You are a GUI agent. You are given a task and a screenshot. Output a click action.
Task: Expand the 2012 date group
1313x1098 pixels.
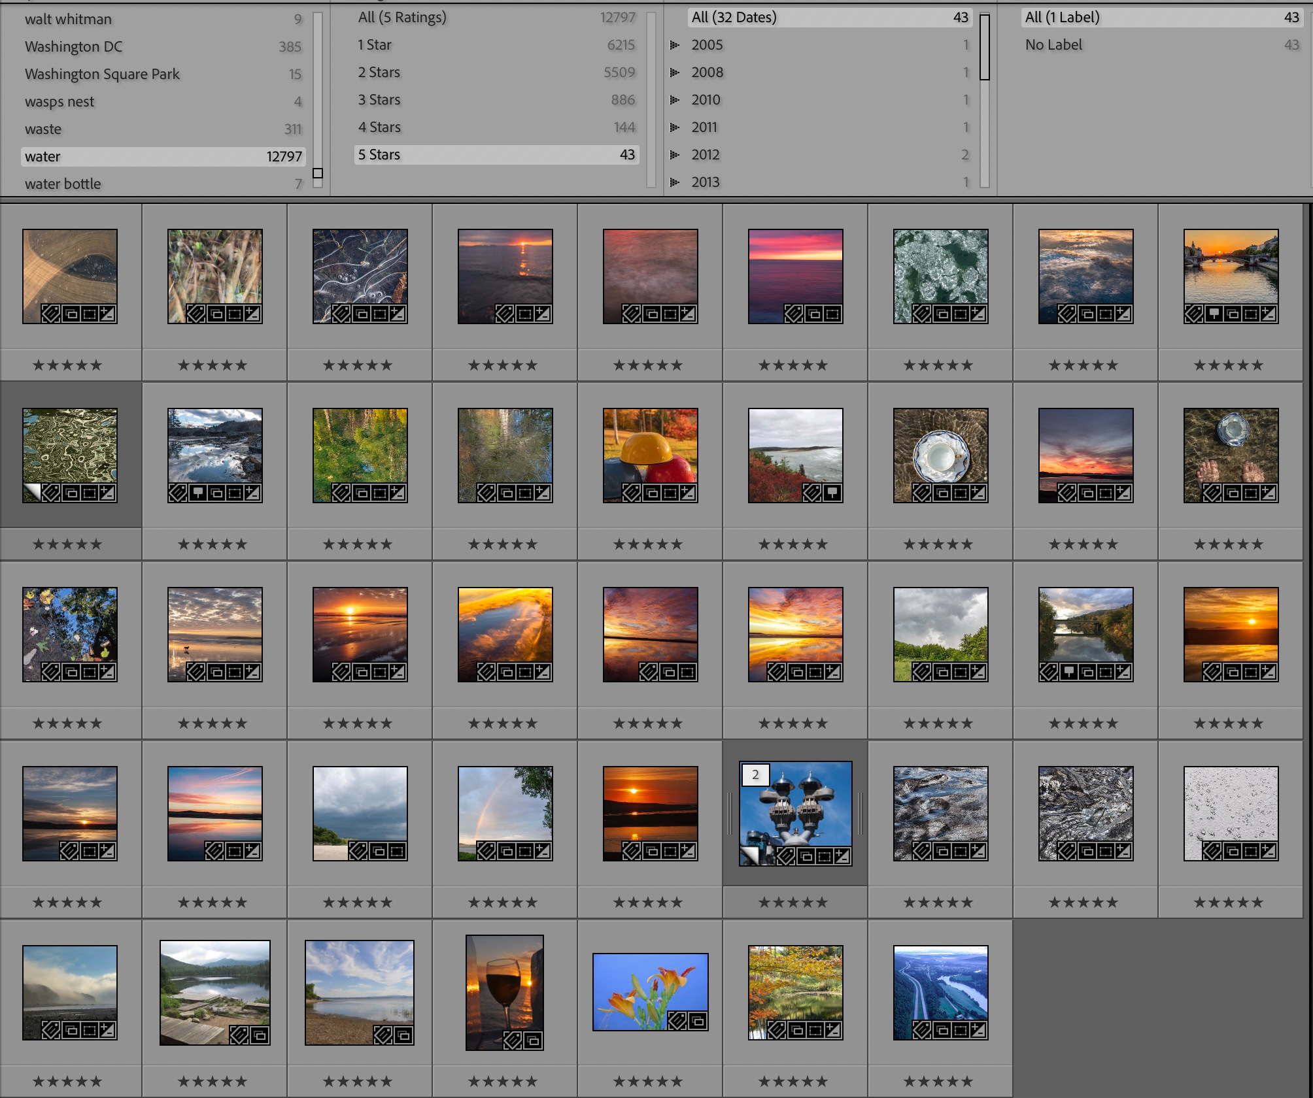(x=674, y=155)
